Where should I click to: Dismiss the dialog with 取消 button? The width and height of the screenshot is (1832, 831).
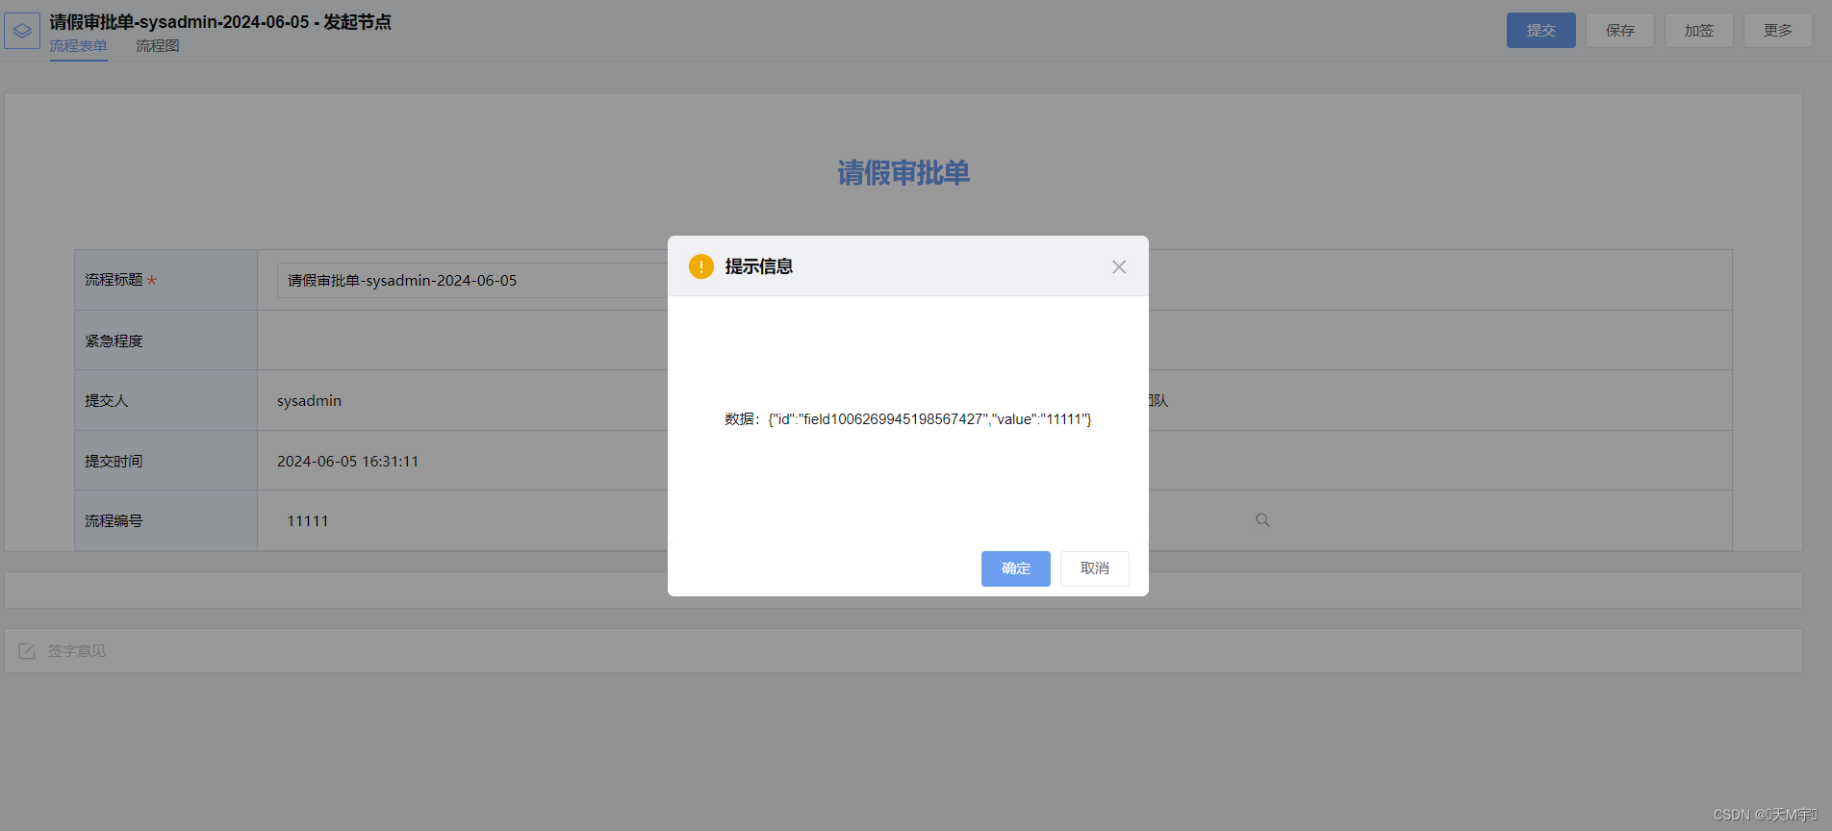(x=1095, y=568)
